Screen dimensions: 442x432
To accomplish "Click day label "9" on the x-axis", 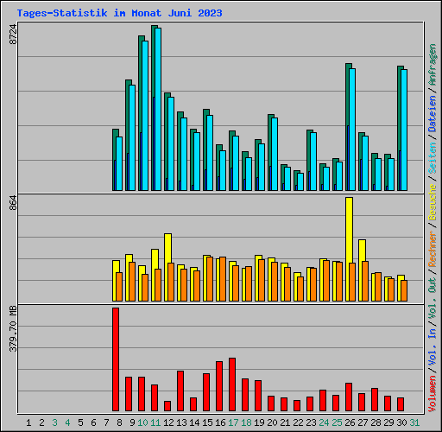I will [132, 422].
